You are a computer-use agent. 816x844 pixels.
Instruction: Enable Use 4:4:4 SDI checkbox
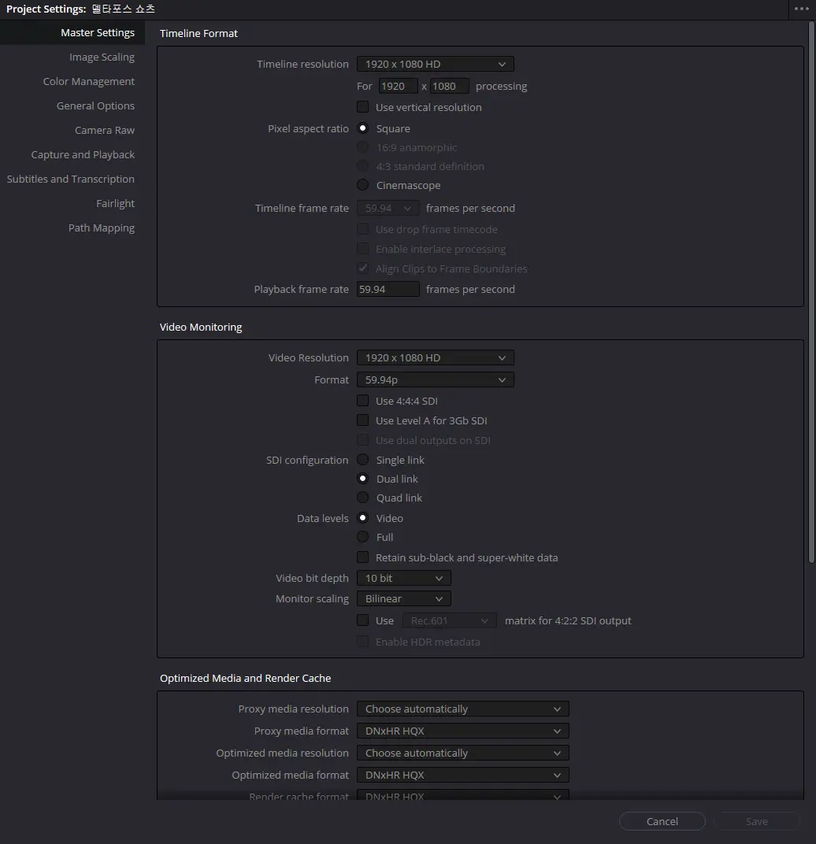click(x=363, y=401)
